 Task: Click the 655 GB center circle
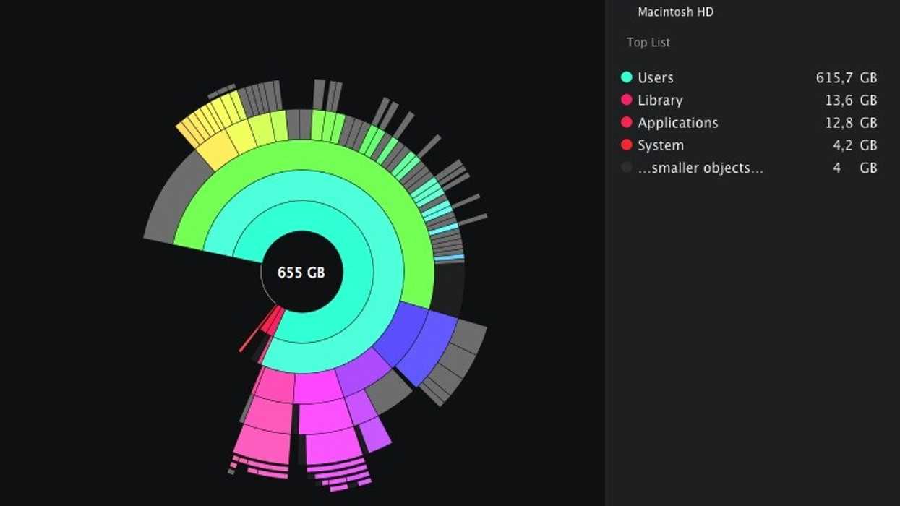point(301,273)
